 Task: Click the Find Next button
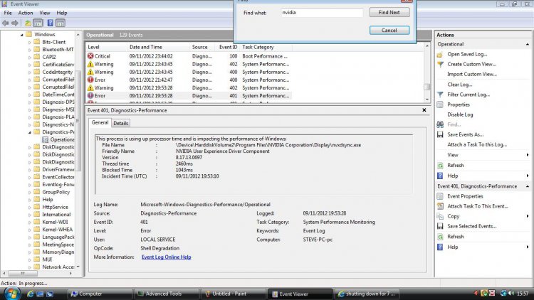tap(389, 12)
